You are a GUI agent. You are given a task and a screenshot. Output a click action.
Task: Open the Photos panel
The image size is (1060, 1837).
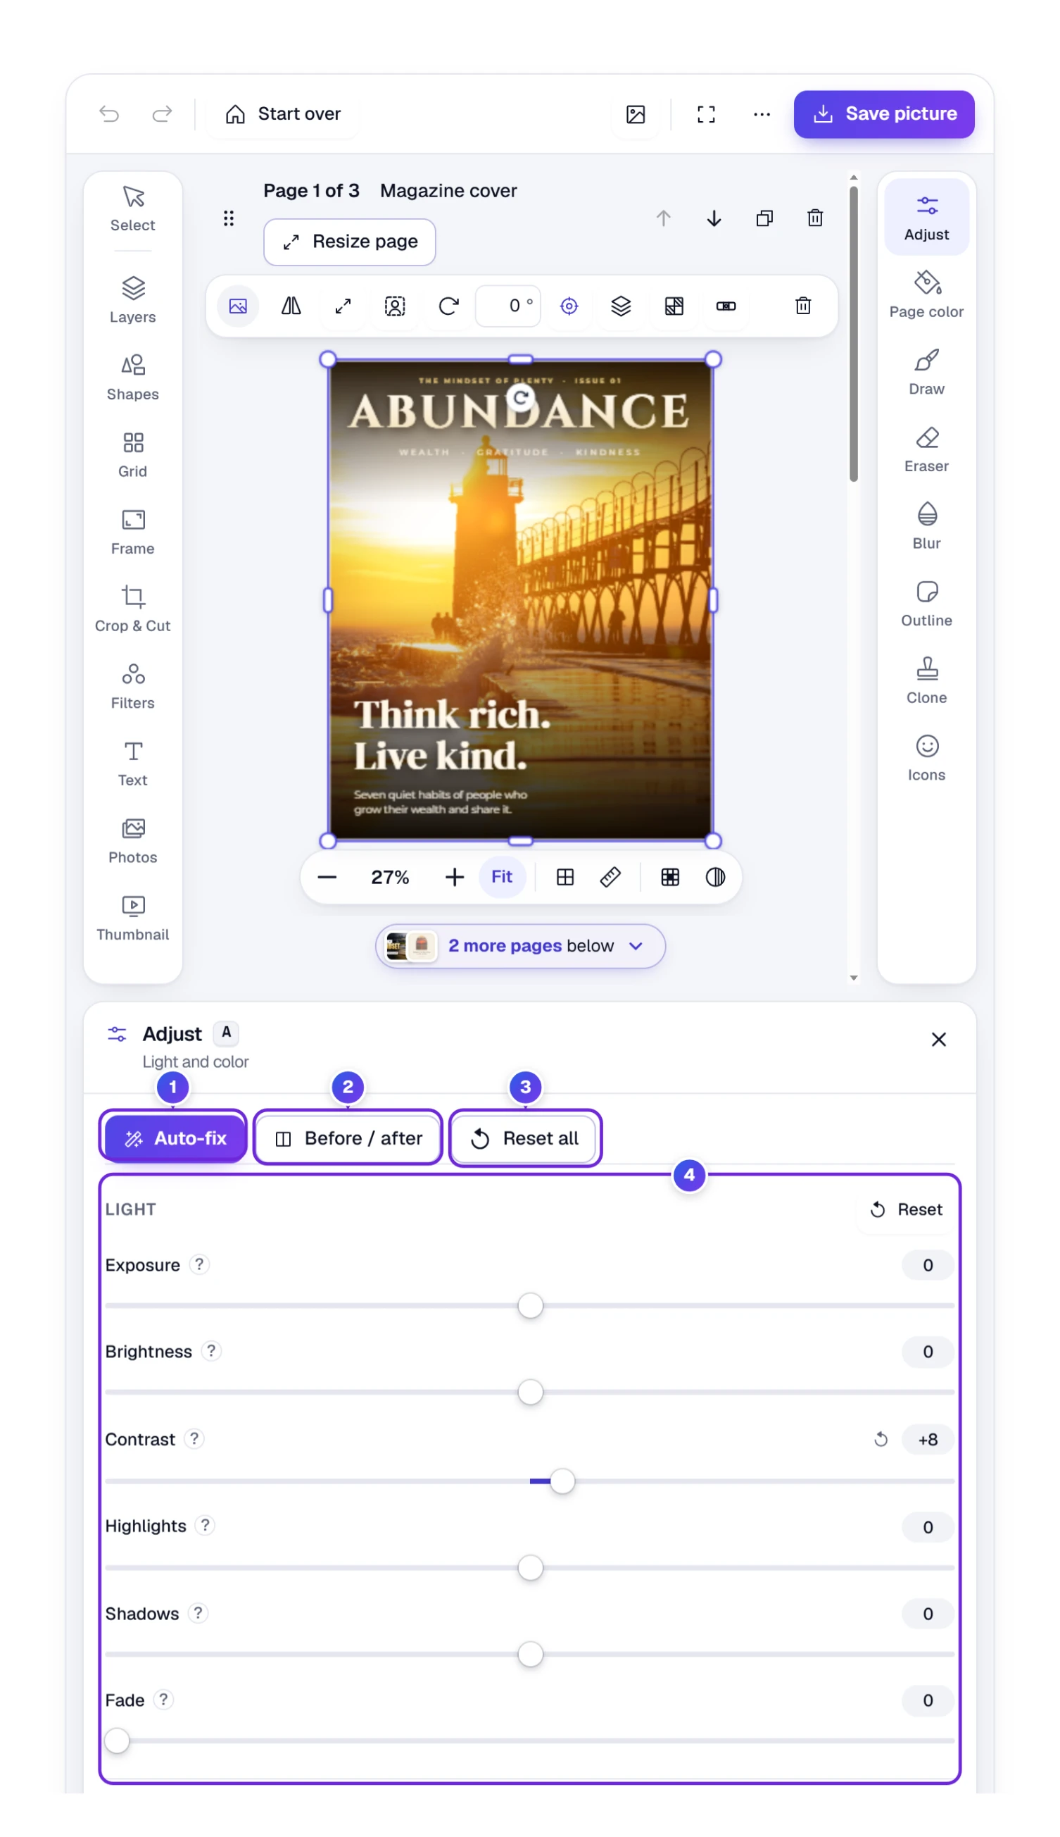click(x=132, y=840)
